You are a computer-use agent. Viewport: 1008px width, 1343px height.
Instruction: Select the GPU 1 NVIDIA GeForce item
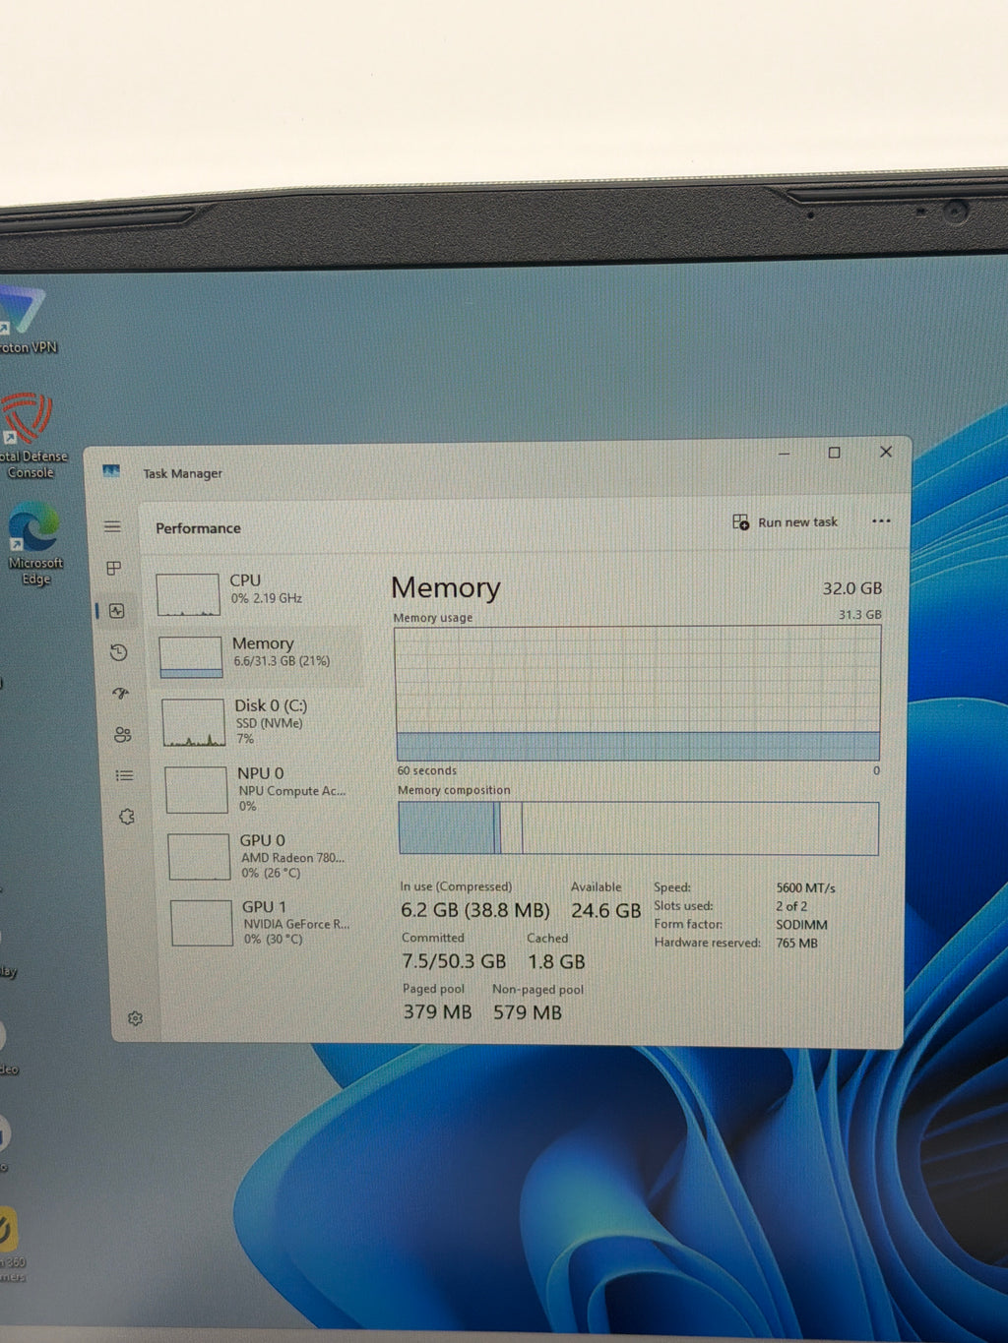[268, 923]
